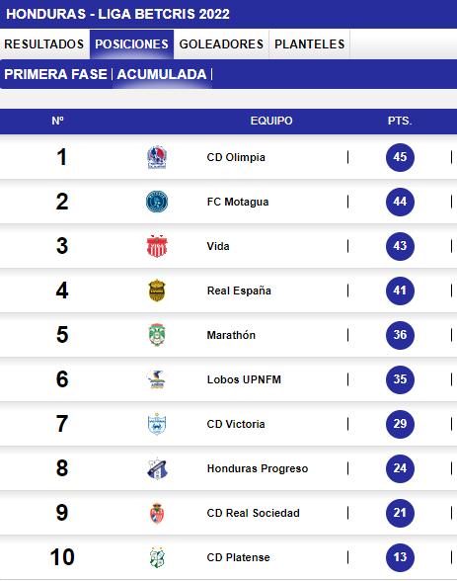This screenshot has width=457, height=581.
Task: Select the CD Victoria crest
Action: [157, 424]
